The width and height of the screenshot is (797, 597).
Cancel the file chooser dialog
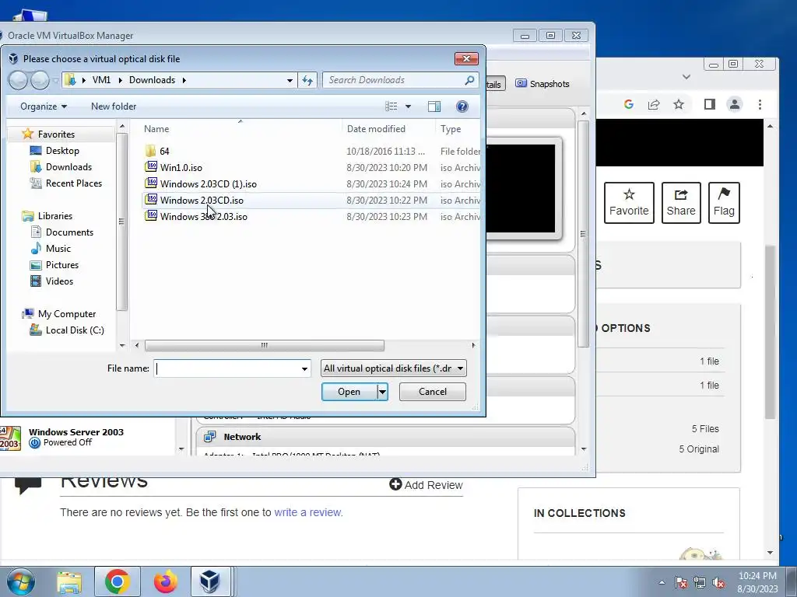(433, 392)
